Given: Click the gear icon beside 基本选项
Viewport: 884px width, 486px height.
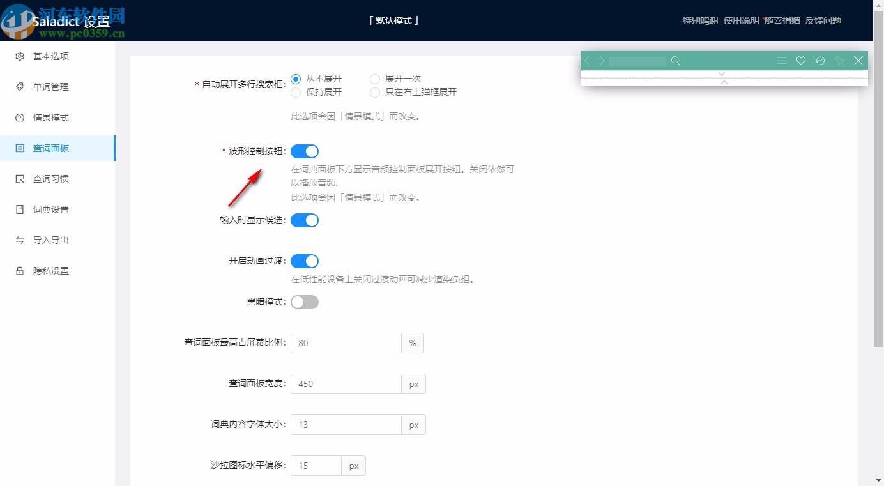Looking at the screenshot, I should pos(19,56).
